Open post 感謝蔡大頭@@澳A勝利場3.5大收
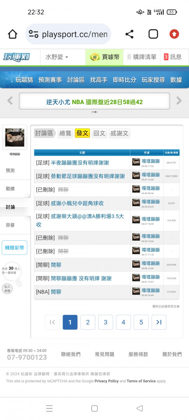 [80, 220]
